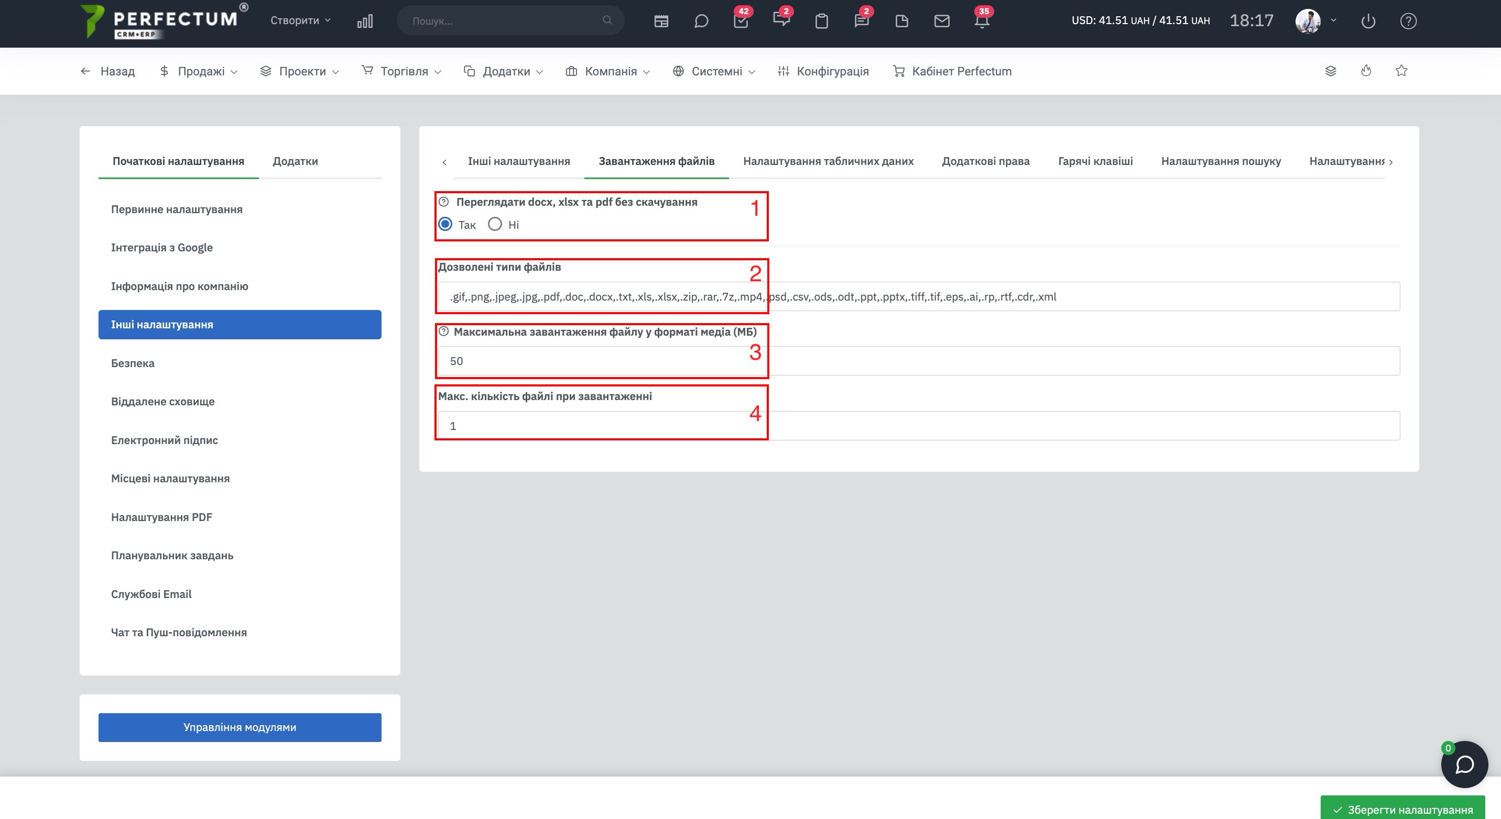Click the max media upload size field
The image size is (1501, 819).
918,361
